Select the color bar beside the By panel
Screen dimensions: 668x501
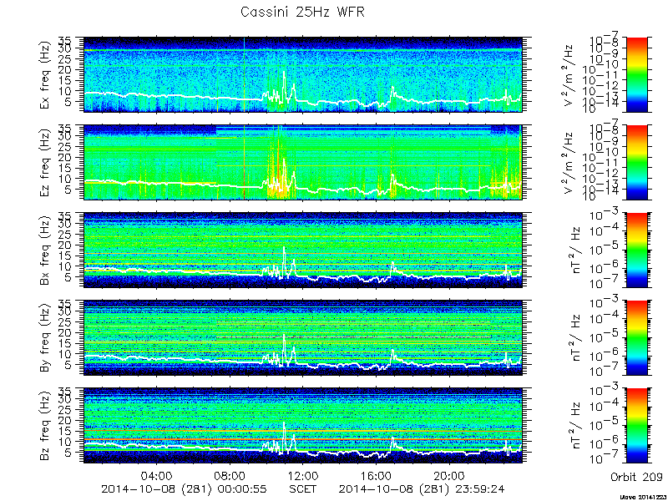(x=636, y=337)
